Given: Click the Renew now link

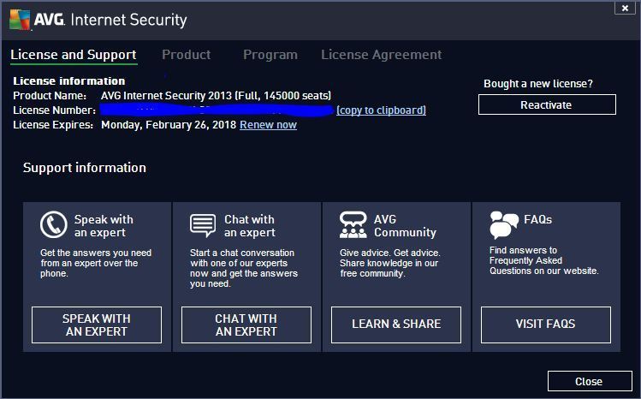Looking at the screenshot, I should 268,125.
